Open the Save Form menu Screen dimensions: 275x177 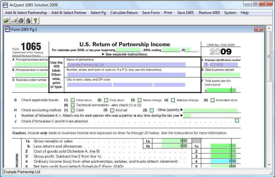(x=151, y=13)
